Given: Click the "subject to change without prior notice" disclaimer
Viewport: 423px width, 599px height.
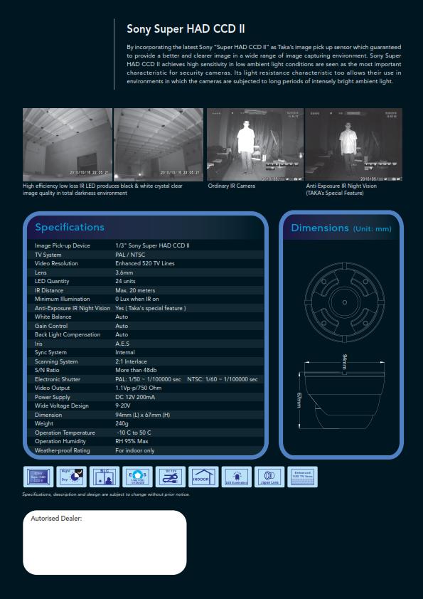Looking at the screenshot, I should (144, 494).
